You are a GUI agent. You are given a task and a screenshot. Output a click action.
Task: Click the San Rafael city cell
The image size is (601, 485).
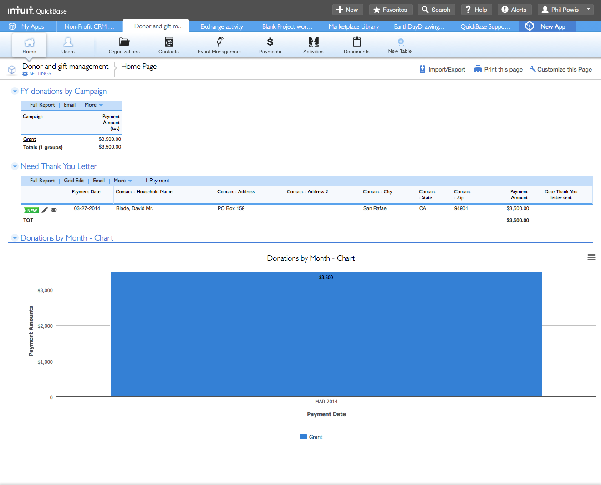[x=375, y=208]
